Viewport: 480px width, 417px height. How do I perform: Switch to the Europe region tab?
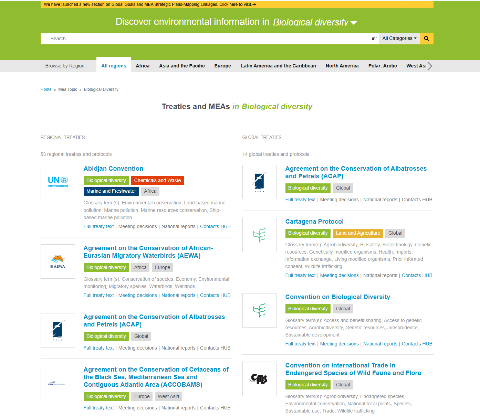coord(222,66)
